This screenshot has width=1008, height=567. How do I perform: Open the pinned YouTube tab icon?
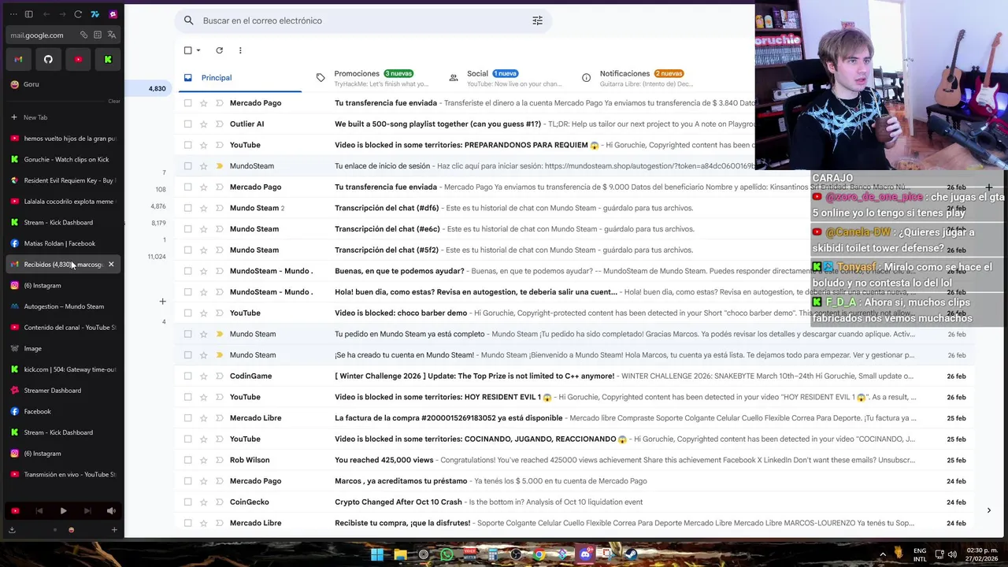point(78,59)
